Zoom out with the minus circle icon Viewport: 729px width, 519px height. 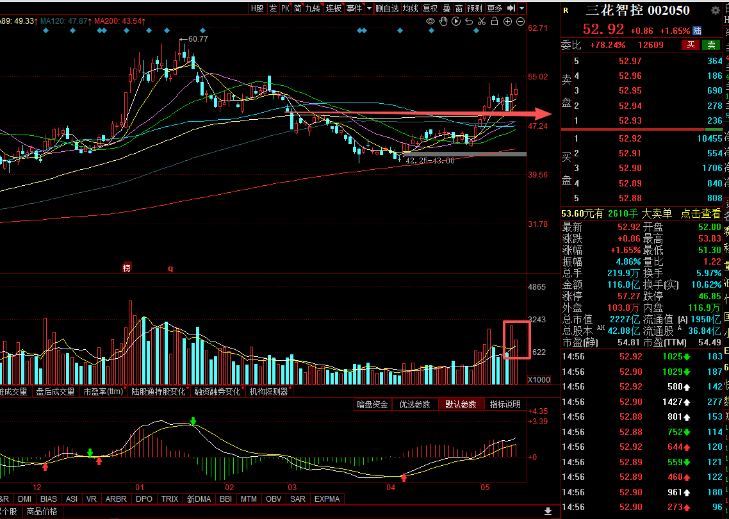521,21
